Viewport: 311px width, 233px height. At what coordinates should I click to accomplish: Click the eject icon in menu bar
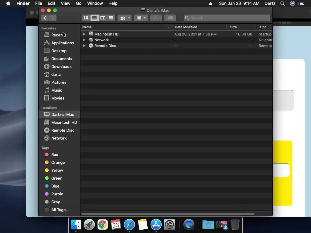(x=211, y=3)
